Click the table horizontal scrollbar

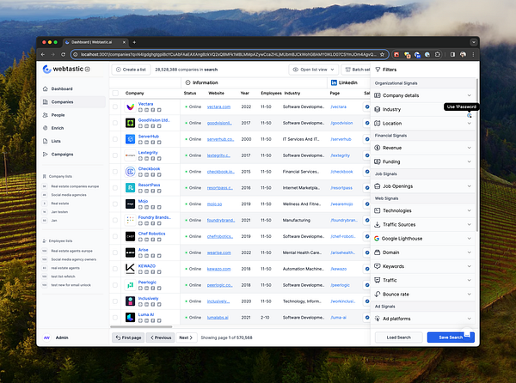pos(141,327)
